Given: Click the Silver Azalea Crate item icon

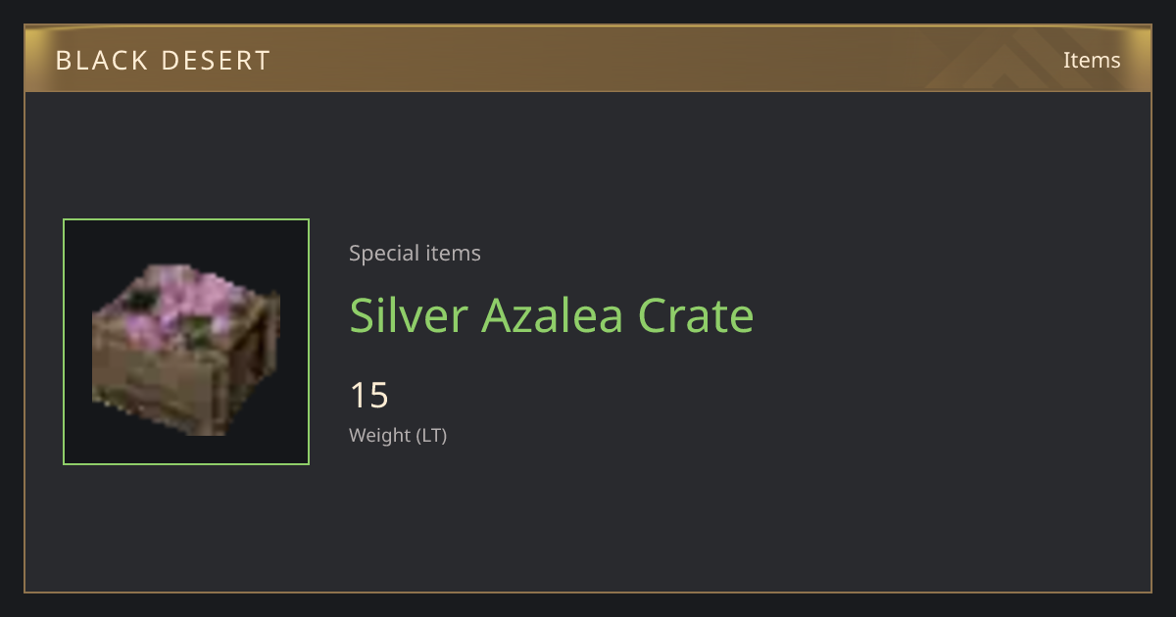Looking at the screenshot, I should click(x=186, y=342).
